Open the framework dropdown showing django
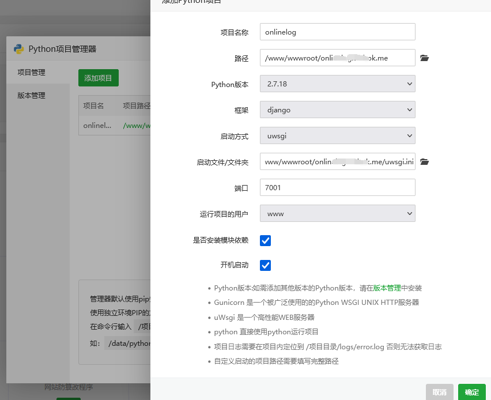 pyautogui.click(x=338, y=110)
